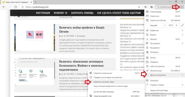Expand Справка и отзывы submenu

(x=165, y=85)
